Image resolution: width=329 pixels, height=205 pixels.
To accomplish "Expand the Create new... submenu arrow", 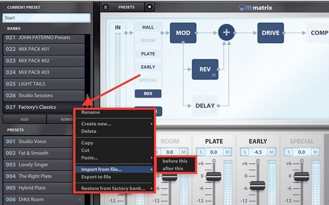I will 151,124.
